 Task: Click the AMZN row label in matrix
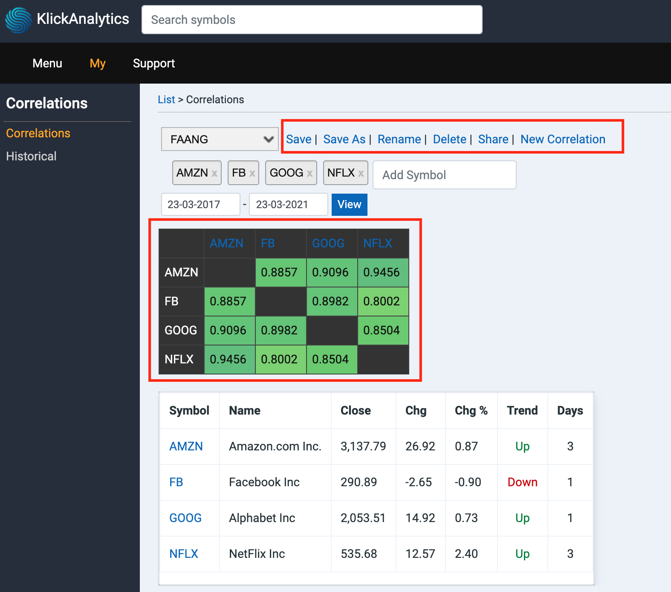pos(181,272)
